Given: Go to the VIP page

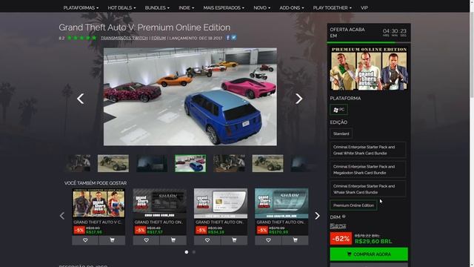Looking at the screenshot, I should pos(364,7).
